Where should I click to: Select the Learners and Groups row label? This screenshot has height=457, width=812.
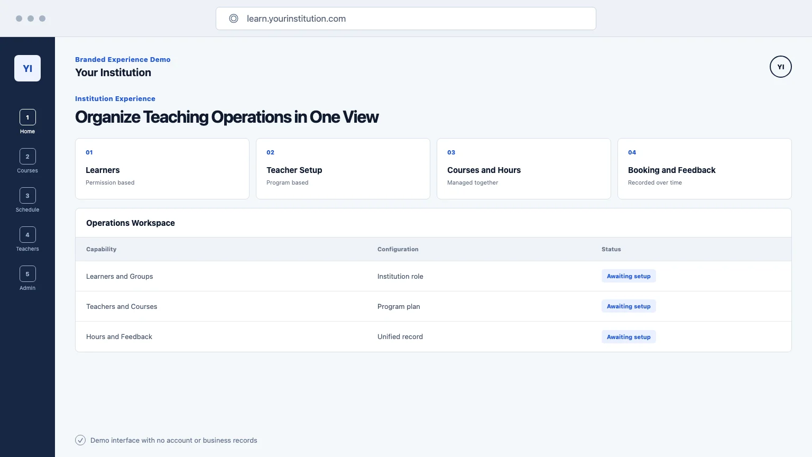[x=119, y=276]
